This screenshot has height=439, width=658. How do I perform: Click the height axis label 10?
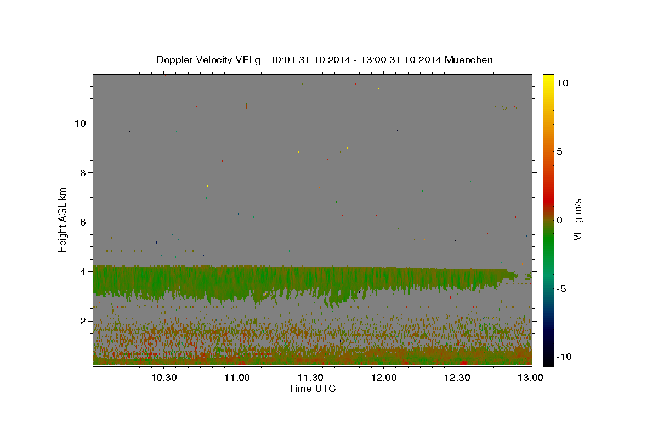tap(80, 123)
